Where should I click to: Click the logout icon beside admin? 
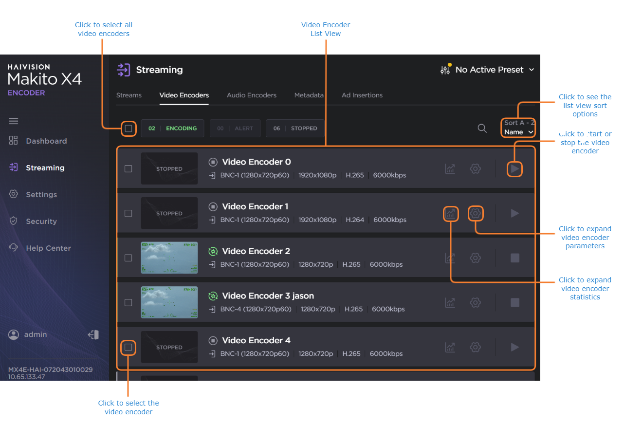(93, 335)
